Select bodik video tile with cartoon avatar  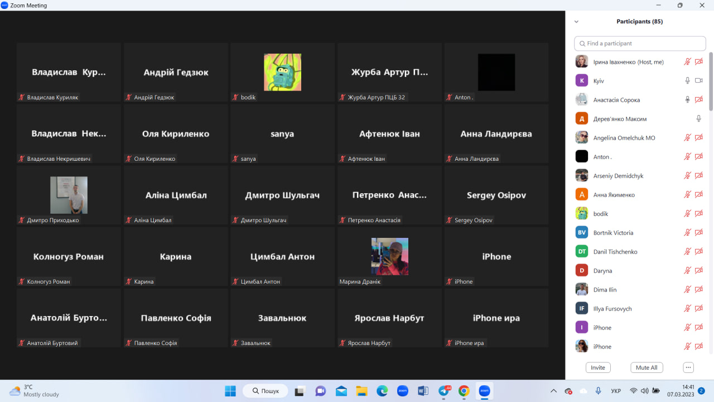click(282, 73)
